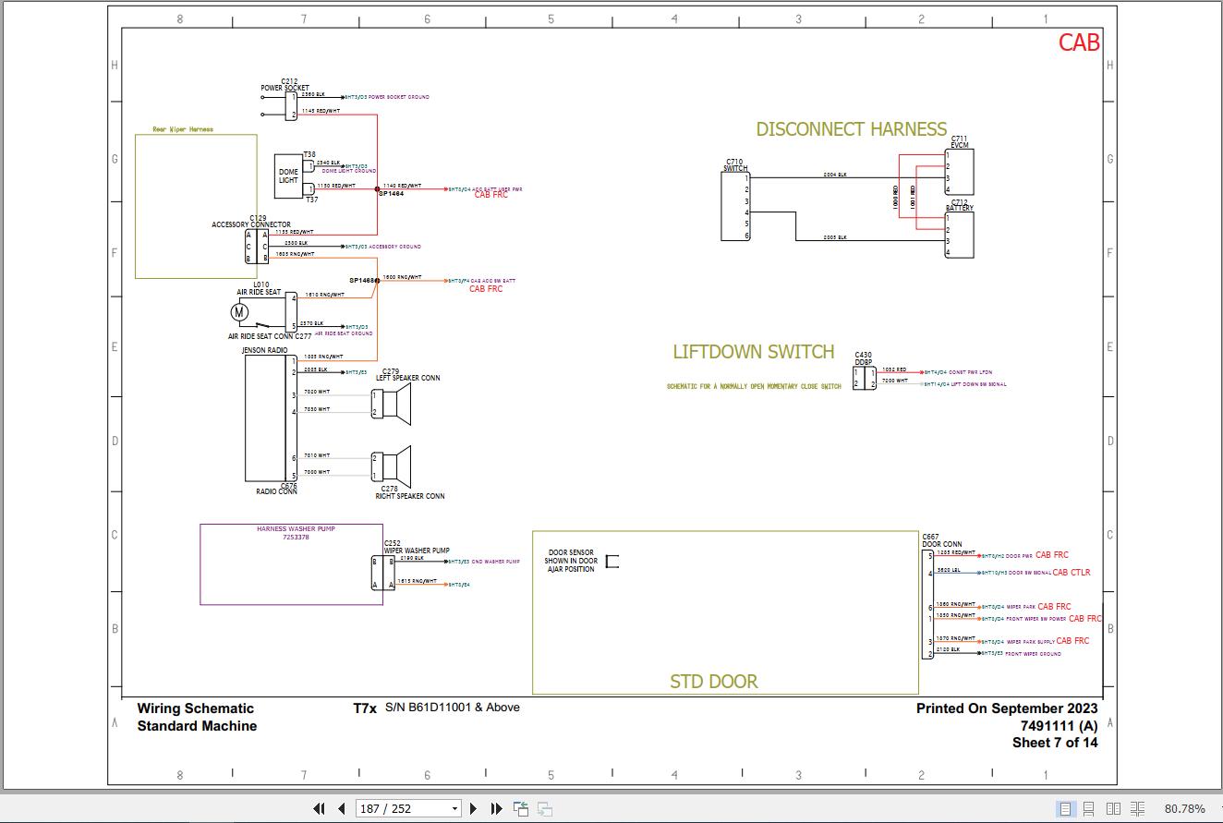Go to the first page
Image resolution: width=1223 pixels, height=823 pixels.
320,808
